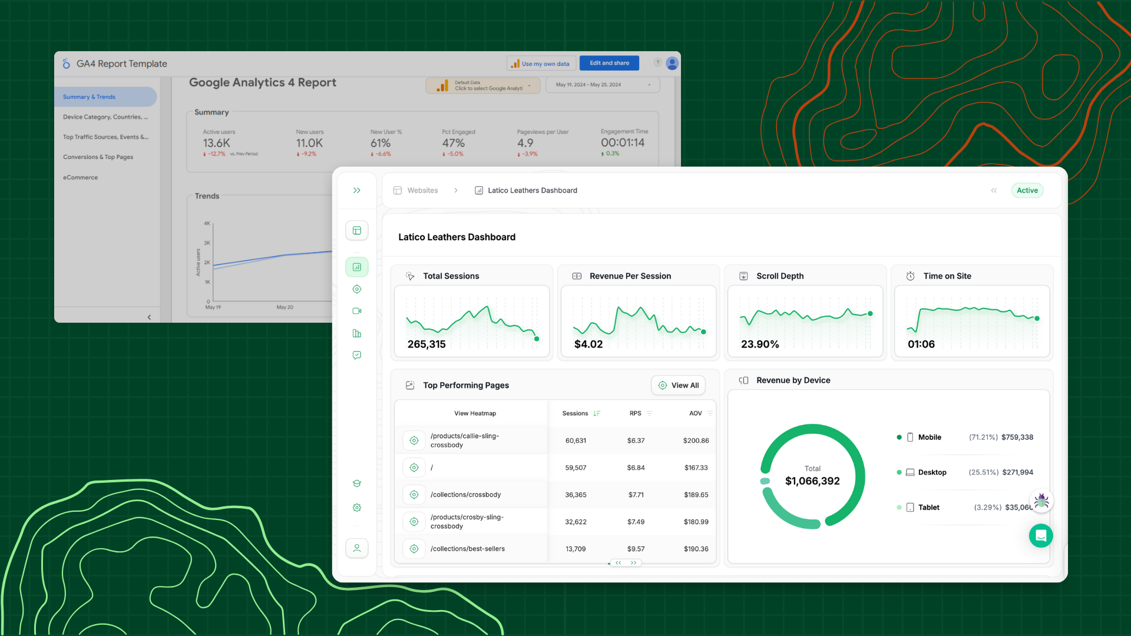View heatmap for /products/crosby-sling-crossbody
The width and height of the screenshot is (1131, 636).
point(414,522)
